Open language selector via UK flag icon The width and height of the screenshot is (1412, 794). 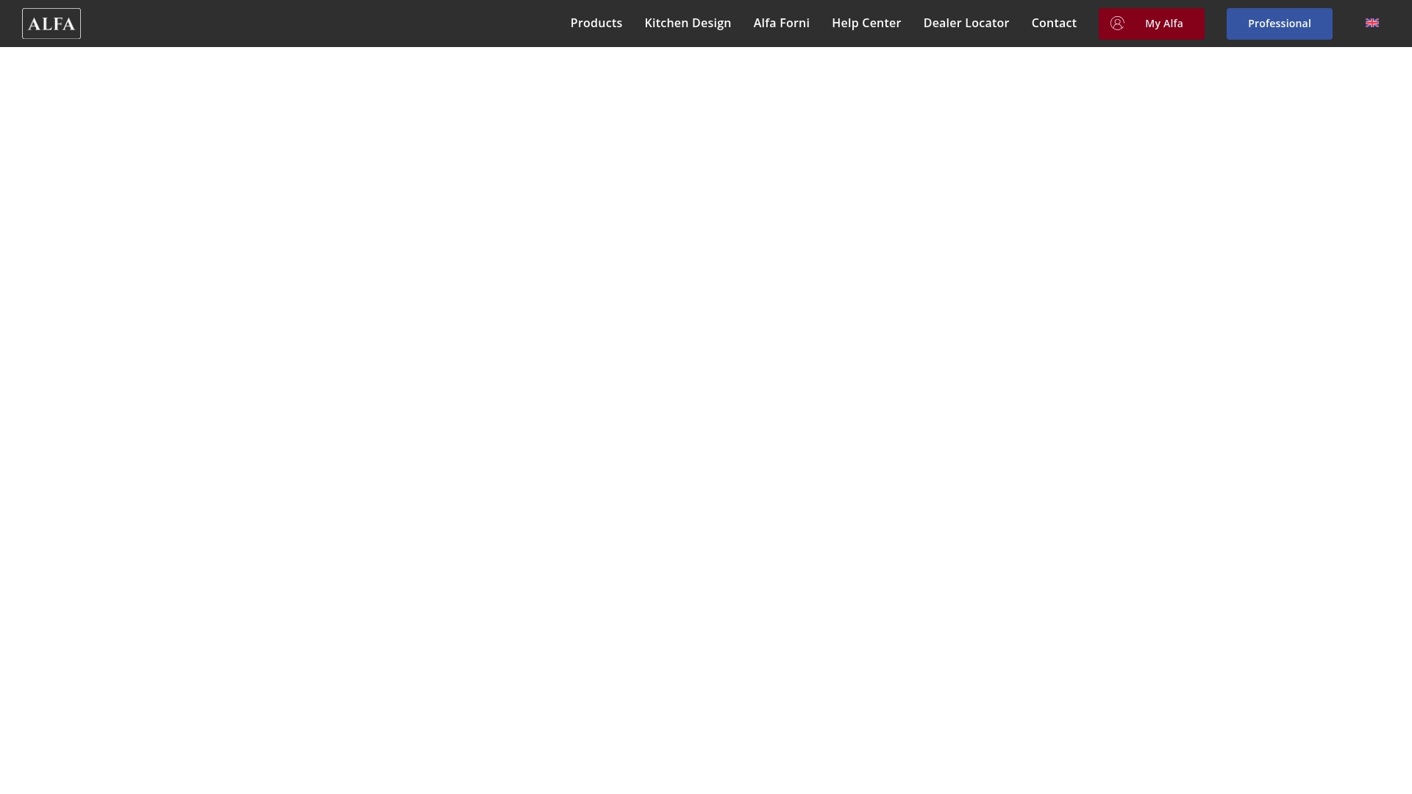[1372, 23]
